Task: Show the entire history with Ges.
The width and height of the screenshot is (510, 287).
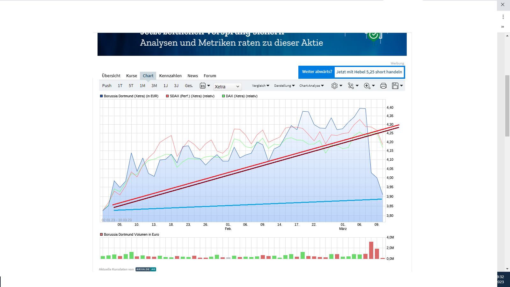Action: pos(189,86)
